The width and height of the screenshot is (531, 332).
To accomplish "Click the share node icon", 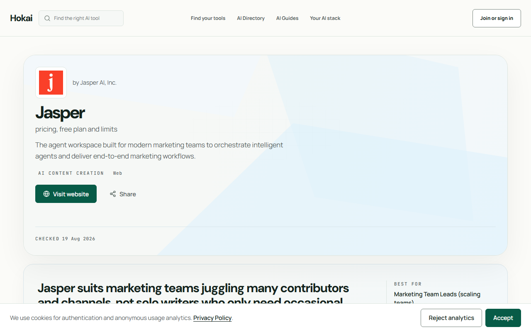I will point(113,194).
